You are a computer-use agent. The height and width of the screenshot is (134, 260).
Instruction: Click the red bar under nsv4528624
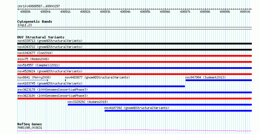pyautogui.click(x=134, y=74)
